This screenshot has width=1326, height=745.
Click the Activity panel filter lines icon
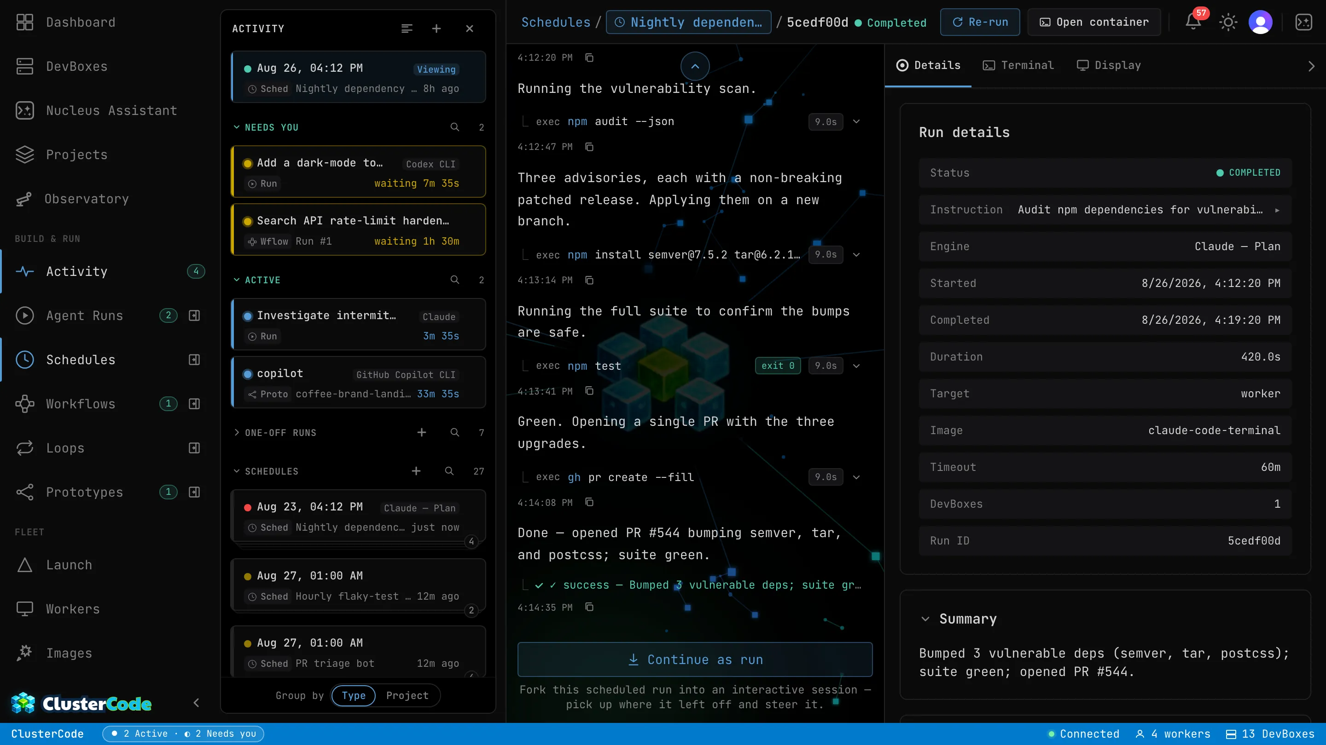click(x=407, y=29)
